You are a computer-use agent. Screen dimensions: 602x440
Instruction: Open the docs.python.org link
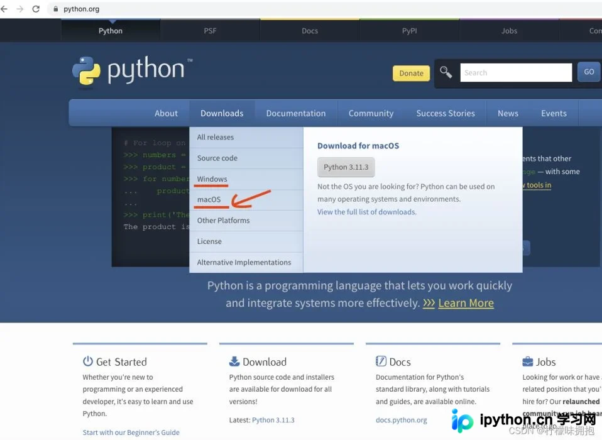tap(401, 420)
